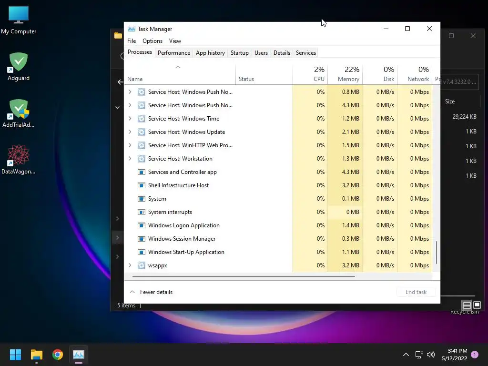Expand Service Host: Workstation row

pos(130,159)
